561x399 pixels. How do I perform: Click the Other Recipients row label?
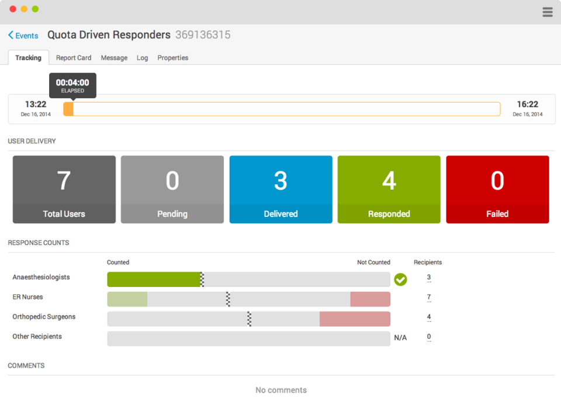click(x=37, y=337)
